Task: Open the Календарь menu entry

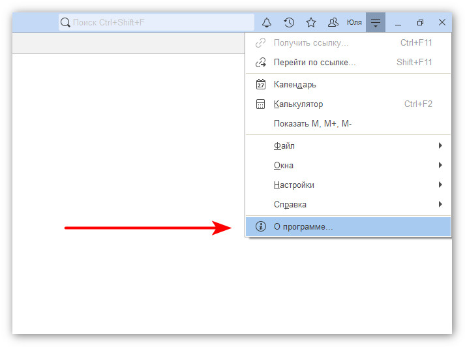Action: 295,85
